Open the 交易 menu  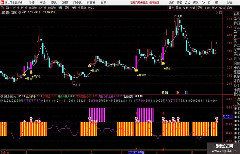coord(103,3)
